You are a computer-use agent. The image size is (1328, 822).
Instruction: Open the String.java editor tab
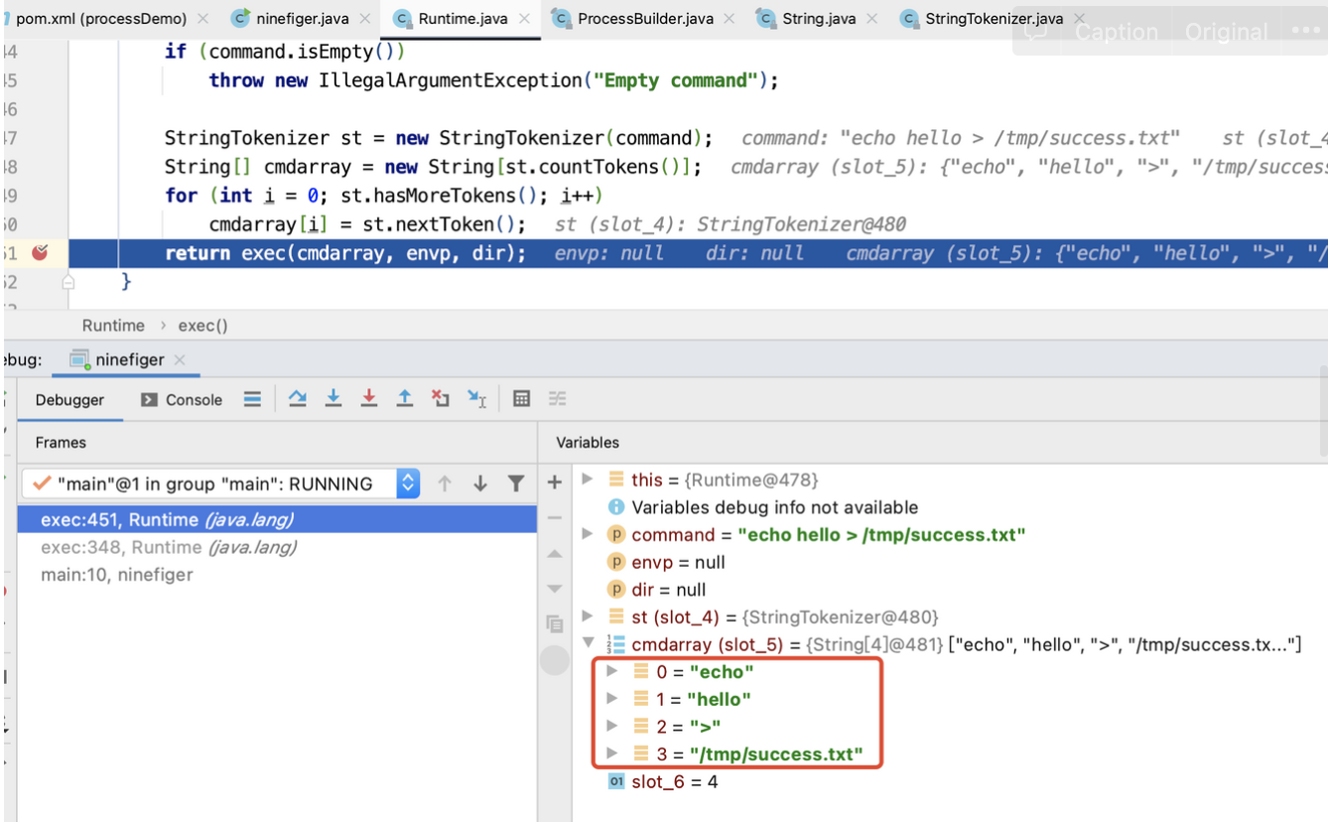click(805, 19)
